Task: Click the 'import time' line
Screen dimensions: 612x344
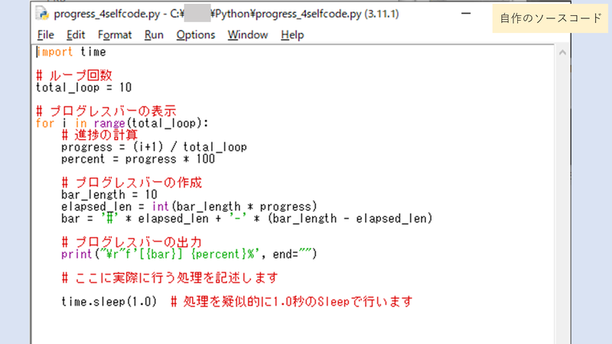Action: [x=71, y=52]
